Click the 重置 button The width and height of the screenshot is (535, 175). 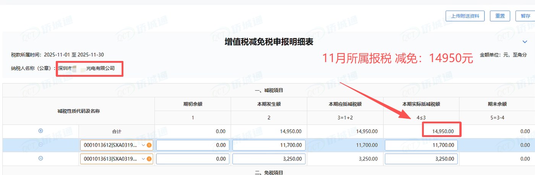500,16
